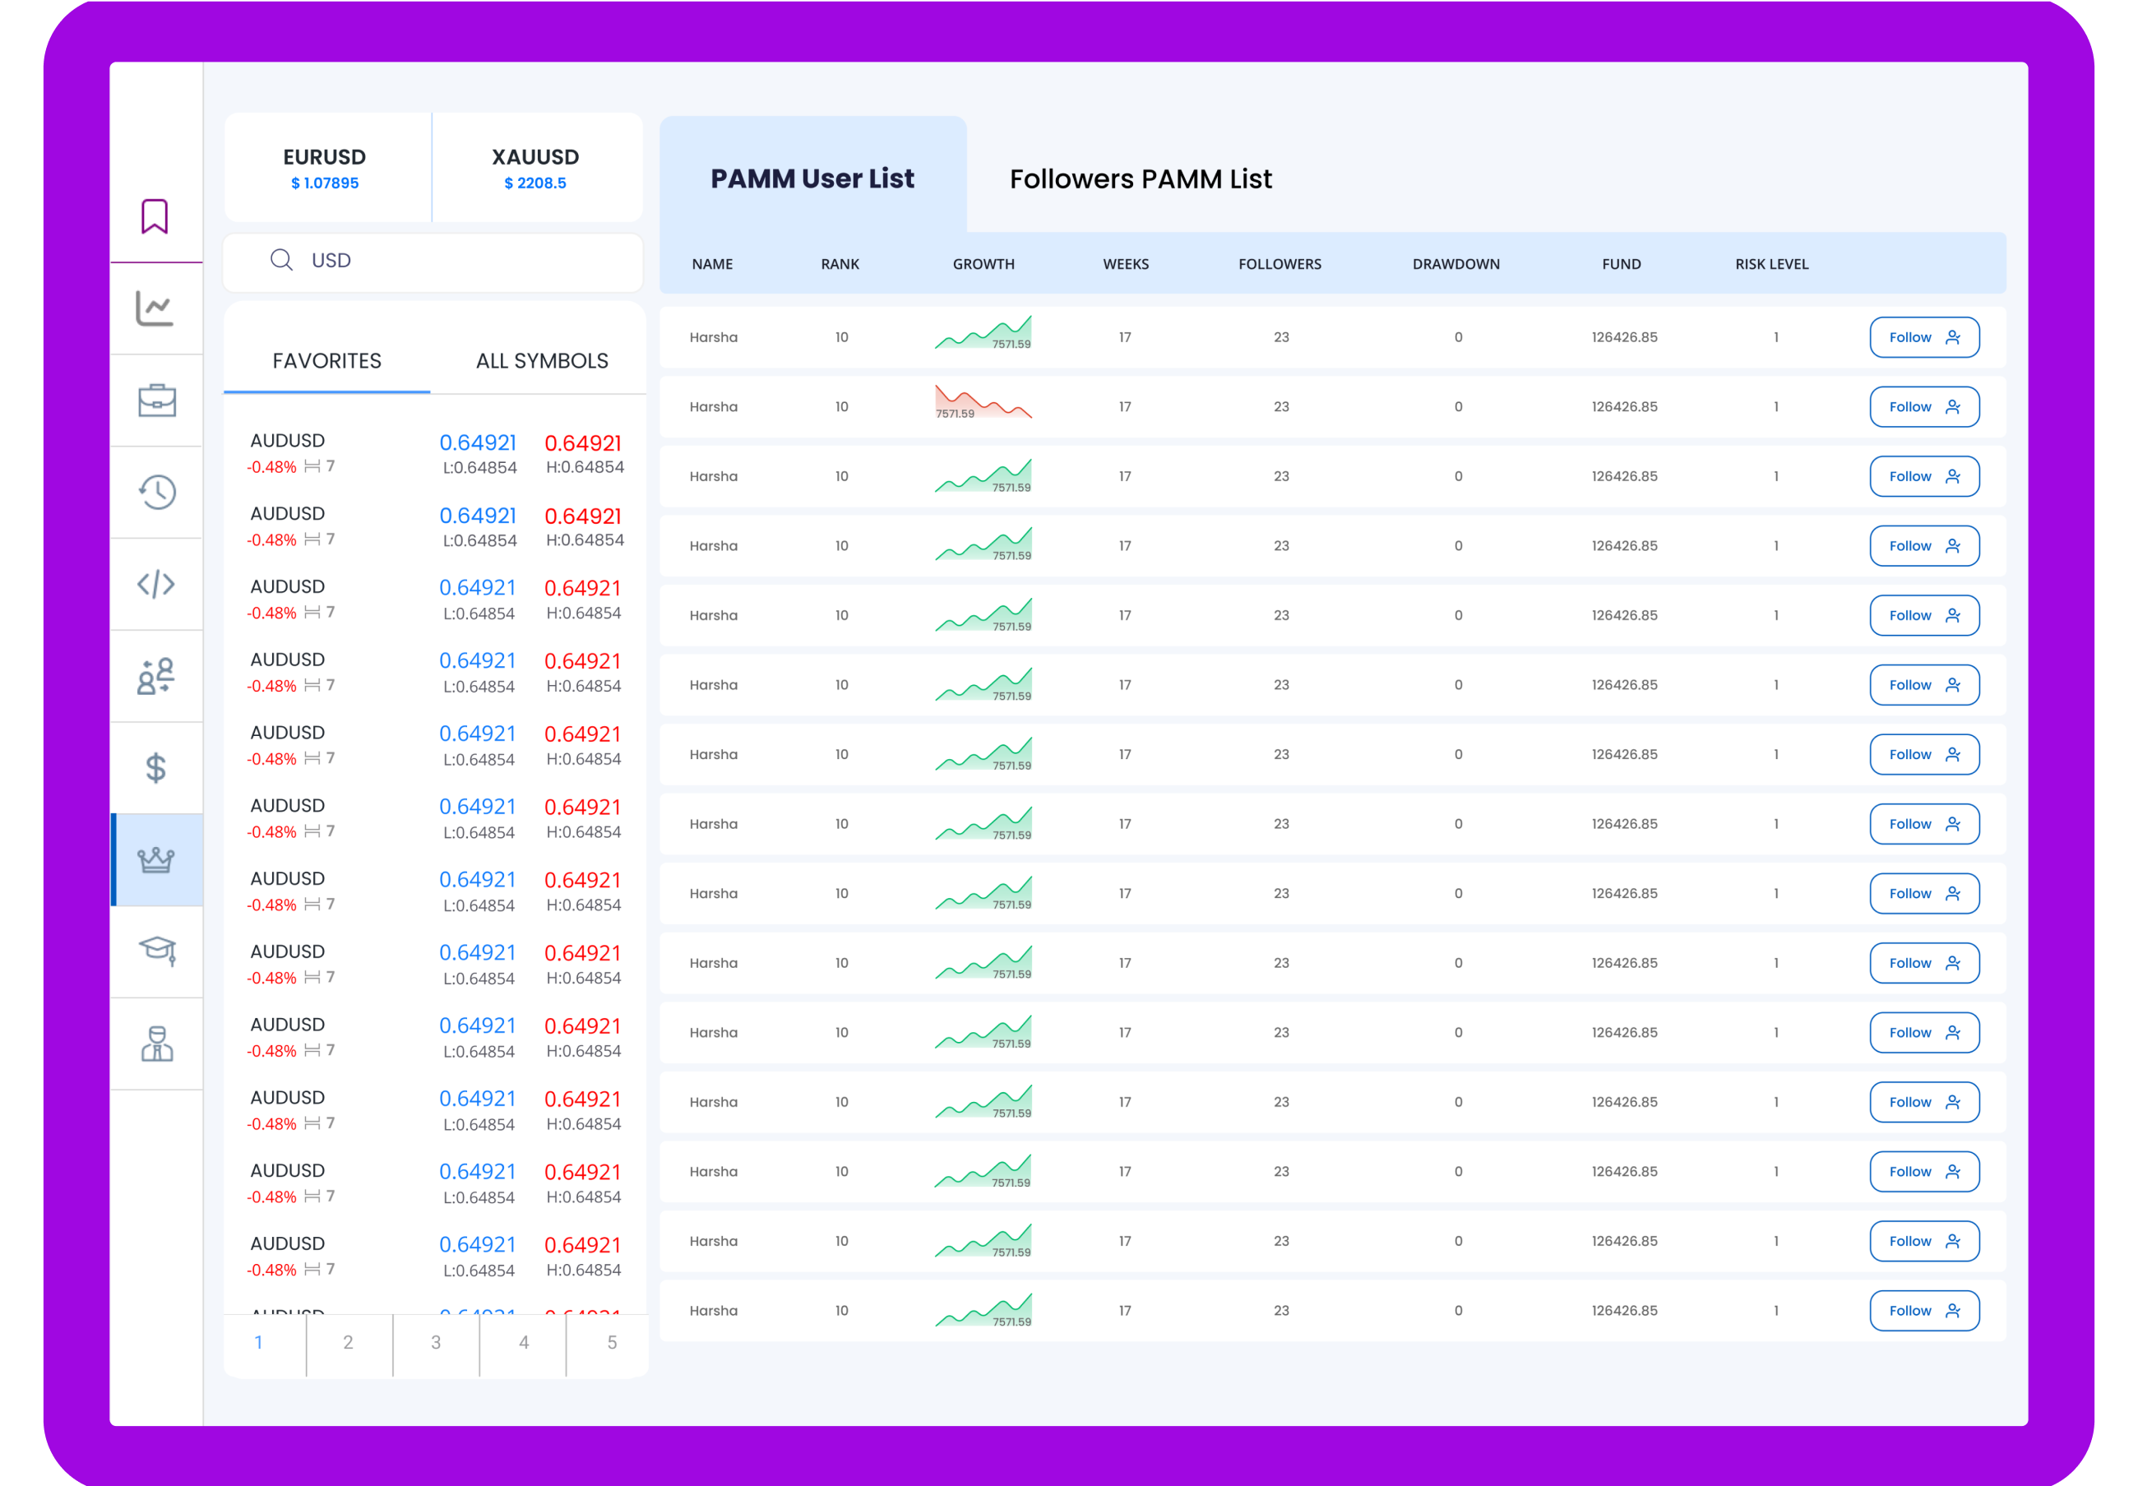Click red 0.64921 price in first AUDUSD row
This screenshot has height=1486, width=2138.
click(x=583, y=443)
